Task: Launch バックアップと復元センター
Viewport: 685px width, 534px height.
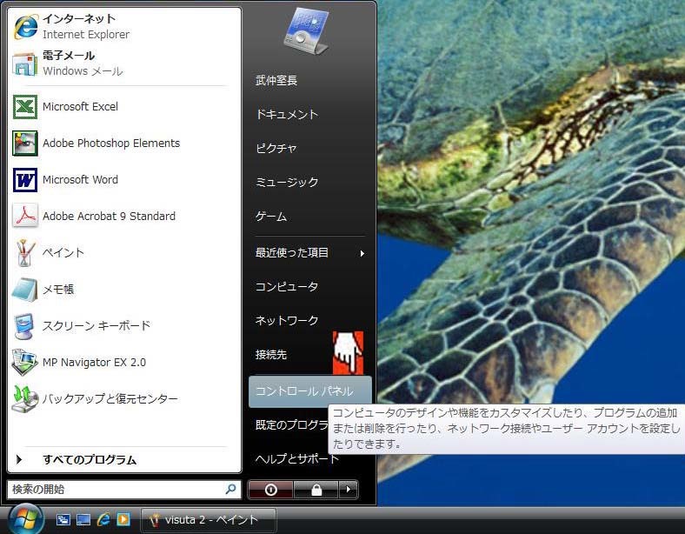Action: 110,399
